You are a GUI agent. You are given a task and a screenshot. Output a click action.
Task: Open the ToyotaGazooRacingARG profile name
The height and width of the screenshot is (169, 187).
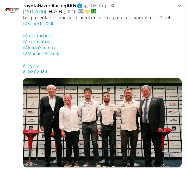coord(49,6)
